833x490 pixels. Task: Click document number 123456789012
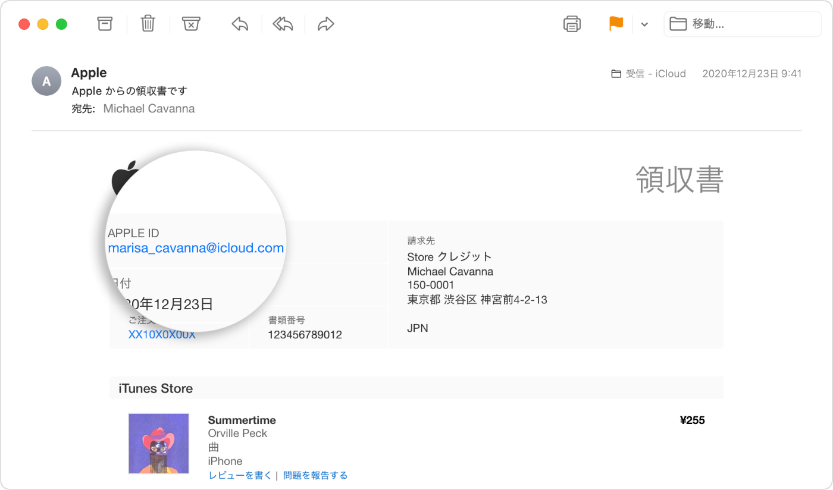pyautogui.click(x=305, y=335)
